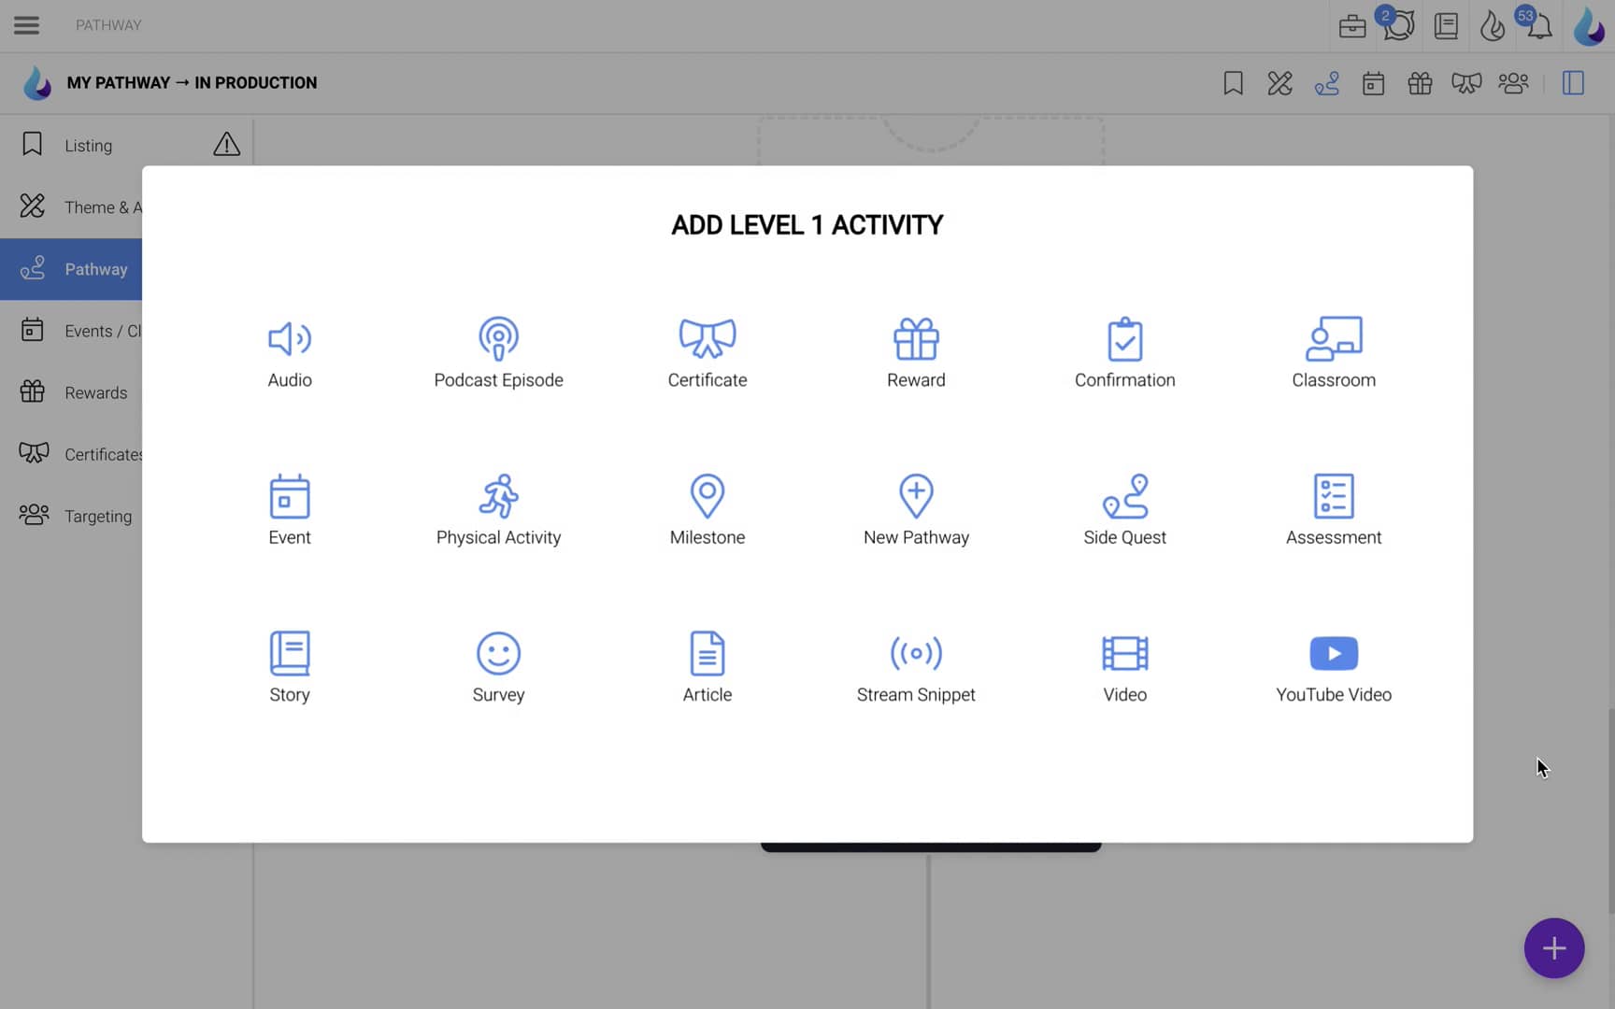Click the purple plus button
Screen dimensions: 1615x1009
(x=1553, y=948)
